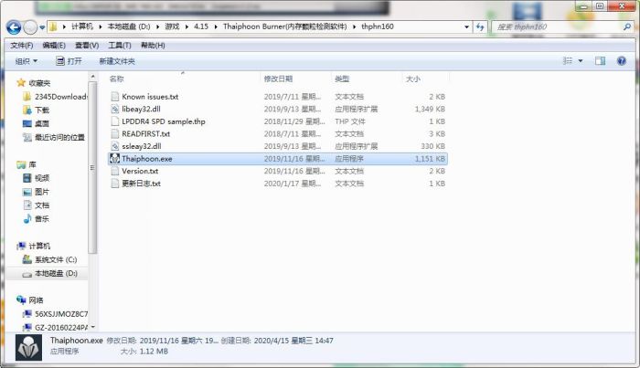Select the libeay32.dll file icon

click(x=114, y=109)
